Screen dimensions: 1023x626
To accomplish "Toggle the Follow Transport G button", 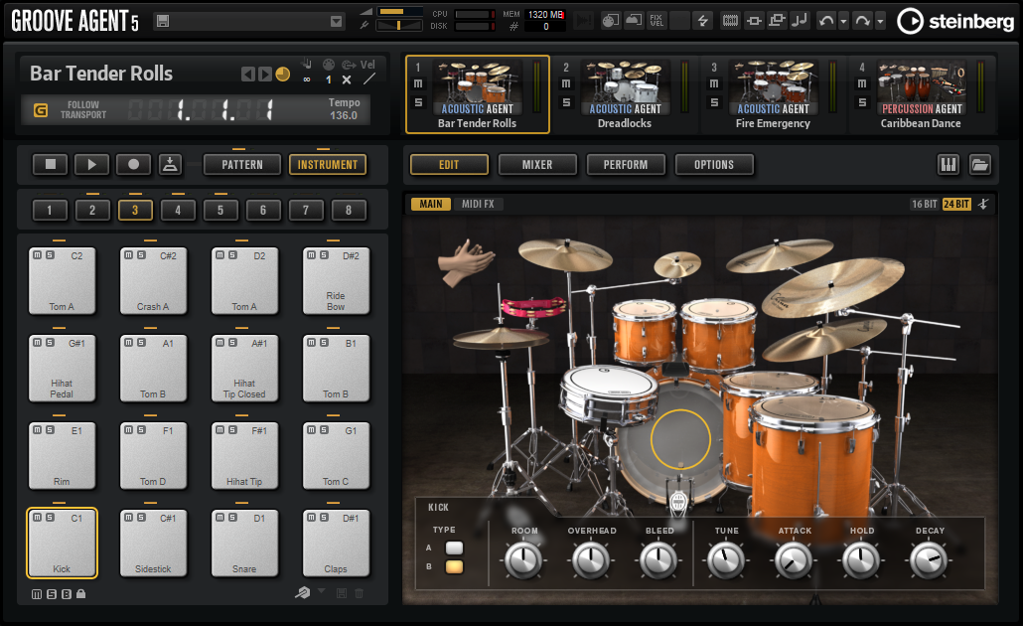I will click(41, 109).
